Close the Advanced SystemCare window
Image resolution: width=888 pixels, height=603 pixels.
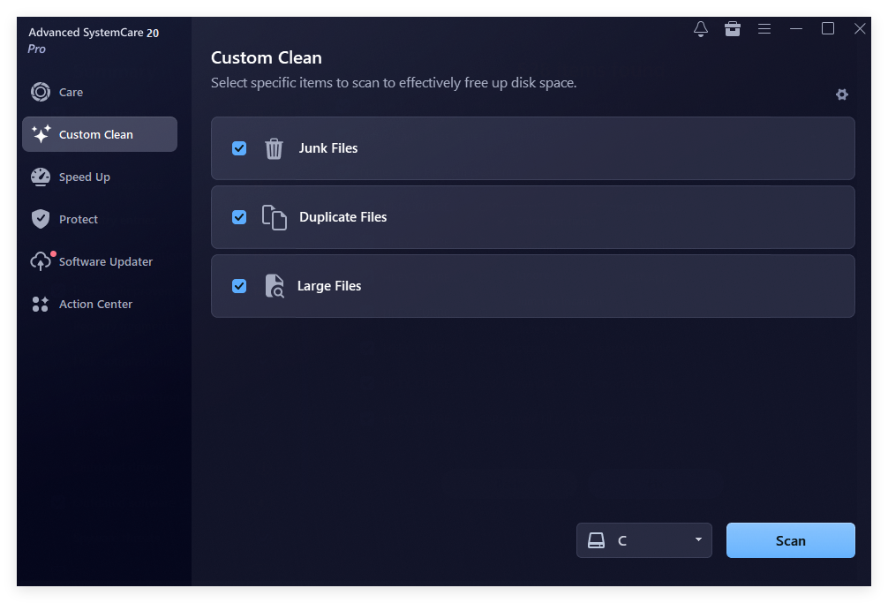coord(859,29)
